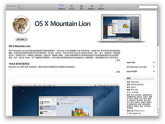Open the Top Charts (排行榜) tab

[x=72, y=7]
